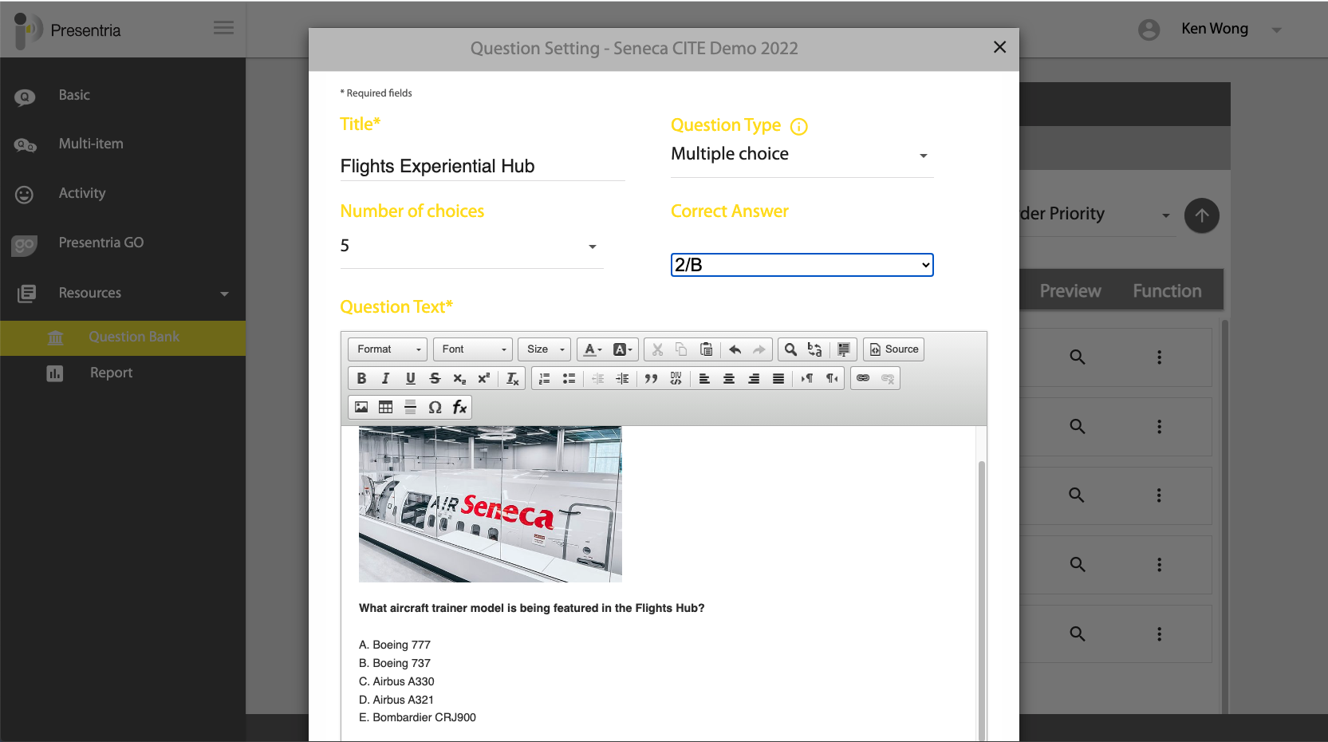
Task: Insert a table into the editor
Action: click(385, 407)
